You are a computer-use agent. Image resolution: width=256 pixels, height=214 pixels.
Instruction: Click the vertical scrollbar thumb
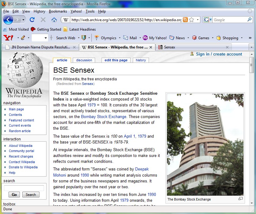click(252, 65)
